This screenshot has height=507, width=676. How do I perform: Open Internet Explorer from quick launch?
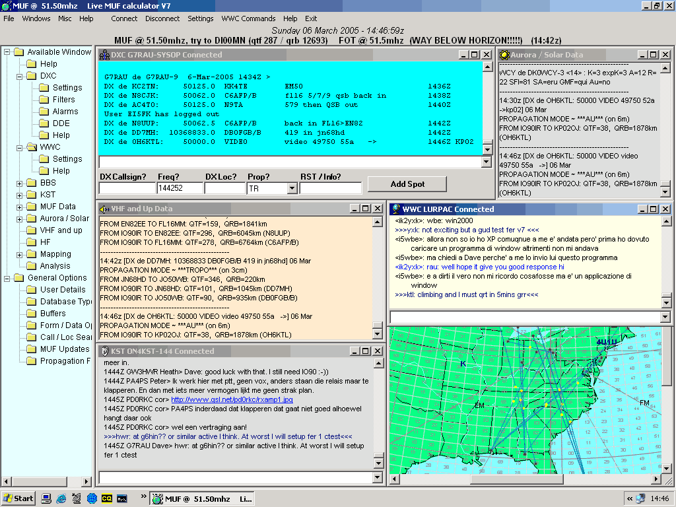point(61,498)
